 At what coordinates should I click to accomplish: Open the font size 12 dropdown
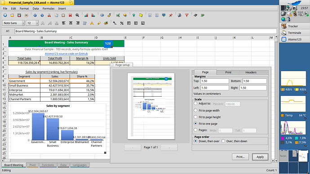tap(32, 23)
